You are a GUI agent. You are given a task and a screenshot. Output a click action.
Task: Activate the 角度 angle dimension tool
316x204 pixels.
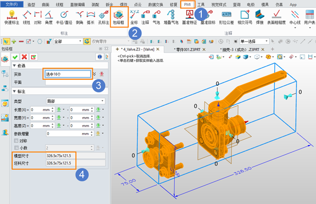point(49,17)
